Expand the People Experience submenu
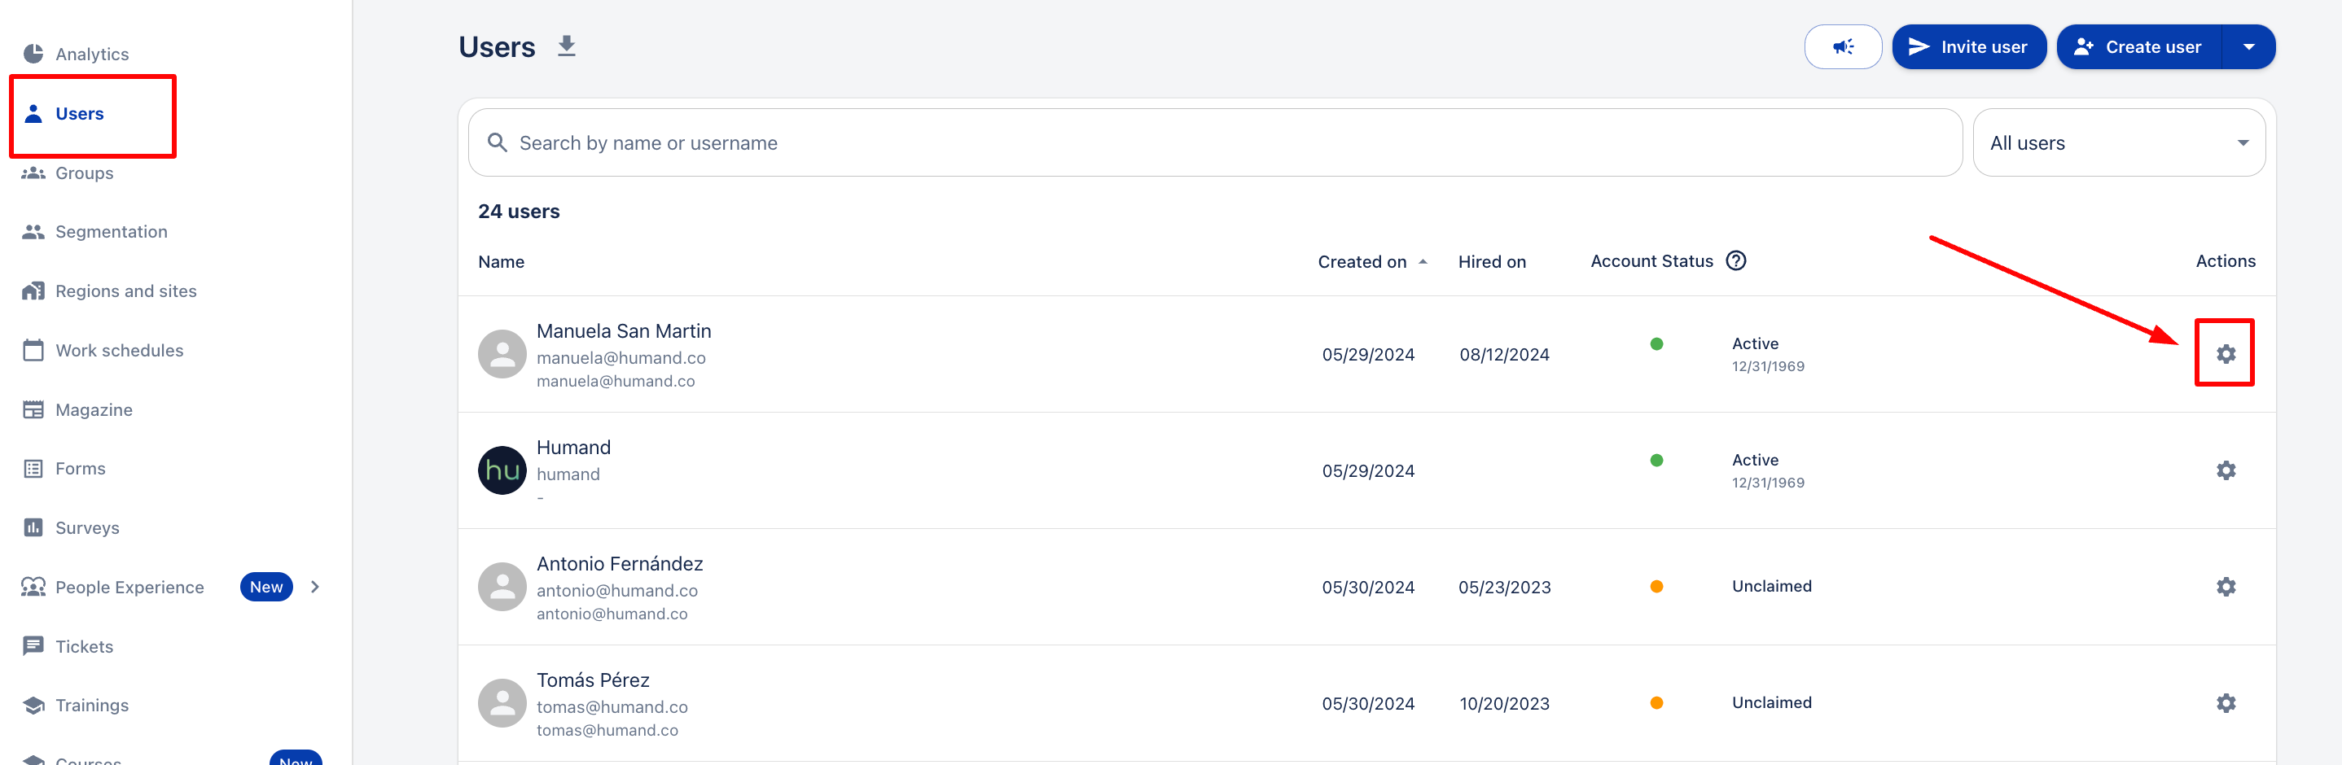Viewport: 2342px width, 765px height. click(x=314, y=587)
